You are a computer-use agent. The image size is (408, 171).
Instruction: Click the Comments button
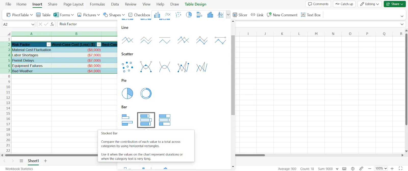tap(318, 4)
